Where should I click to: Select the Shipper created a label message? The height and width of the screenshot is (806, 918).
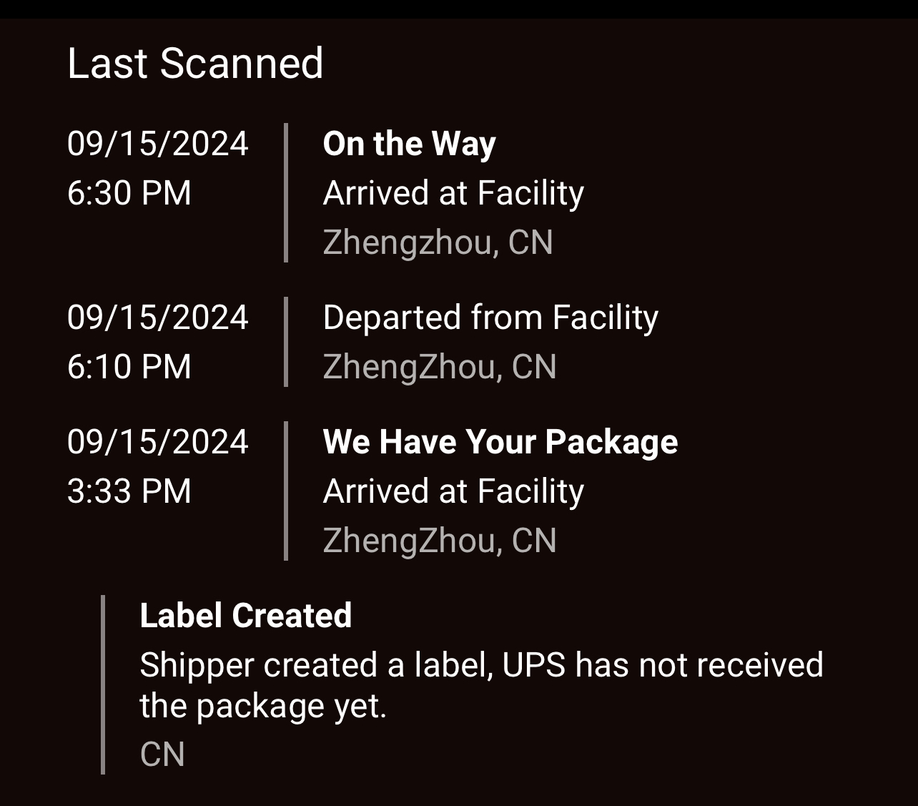click(x=481, y=685)
